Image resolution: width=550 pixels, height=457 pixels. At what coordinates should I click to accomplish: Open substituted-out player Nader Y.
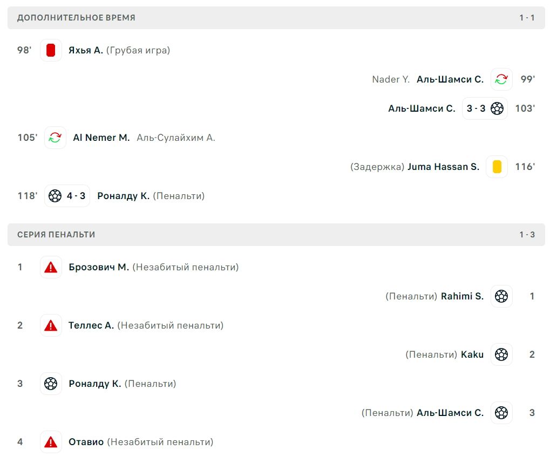[391, 79]
